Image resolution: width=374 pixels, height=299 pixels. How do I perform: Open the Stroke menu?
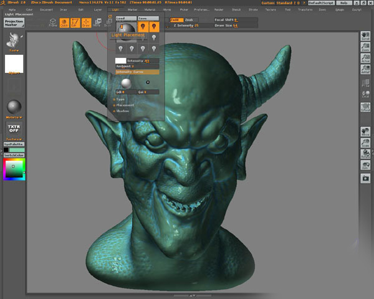pos(253,10)
